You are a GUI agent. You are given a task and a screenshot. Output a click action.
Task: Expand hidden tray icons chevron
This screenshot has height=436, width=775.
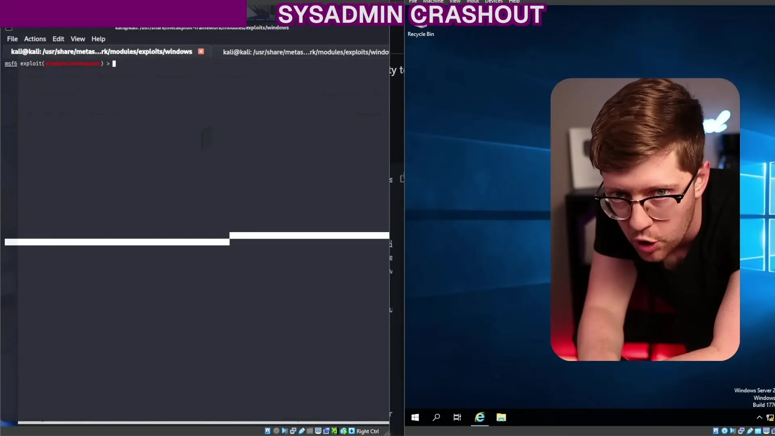[x=759, y=417]
